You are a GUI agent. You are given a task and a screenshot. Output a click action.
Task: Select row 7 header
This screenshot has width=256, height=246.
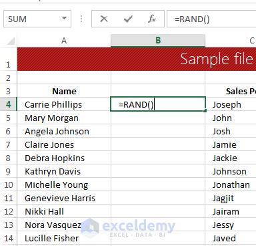(9, 144)
